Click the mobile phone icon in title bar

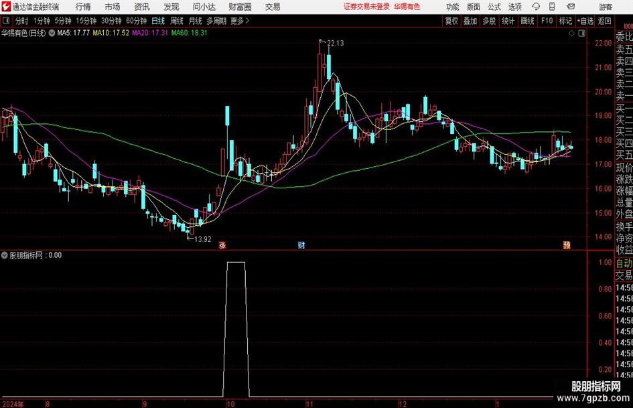pos(552,7)
